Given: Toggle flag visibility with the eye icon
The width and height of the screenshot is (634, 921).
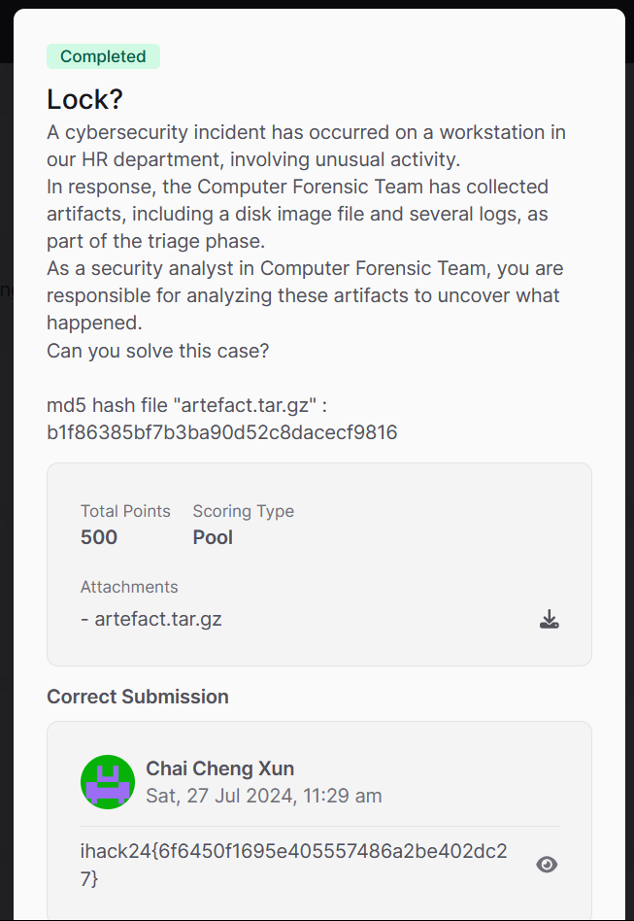Looking at the screenshot, I should click(547, 864).
